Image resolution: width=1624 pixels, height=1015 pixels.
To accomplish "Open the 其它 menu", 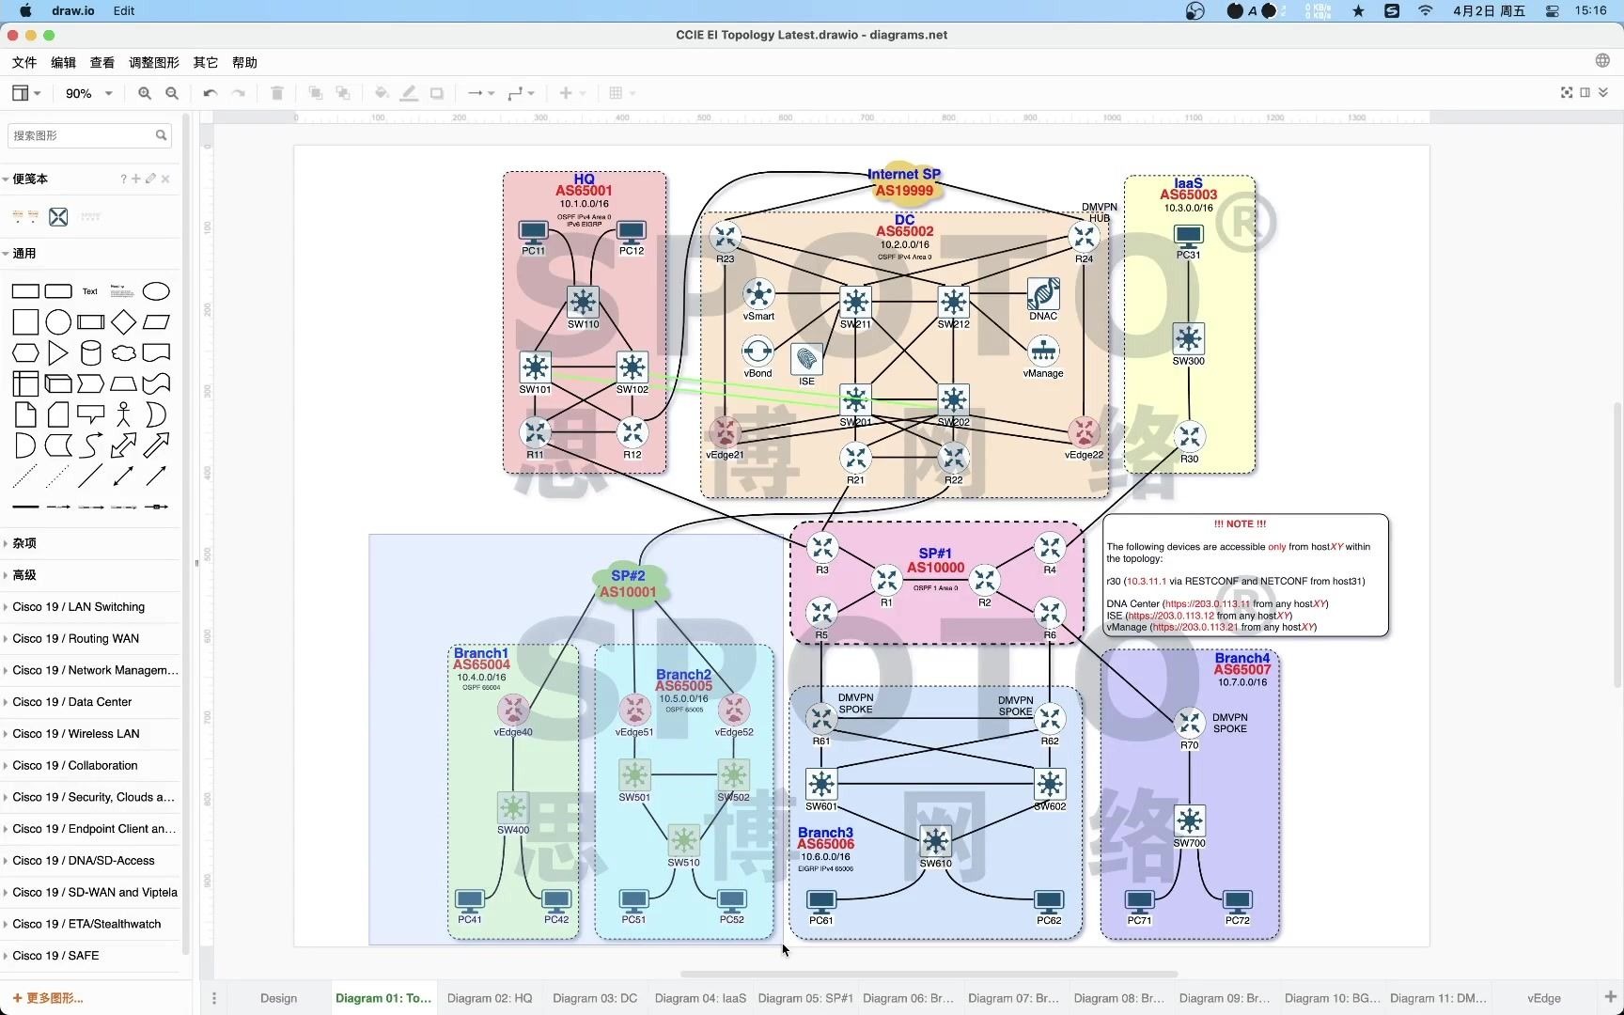I will coord(206,62).
